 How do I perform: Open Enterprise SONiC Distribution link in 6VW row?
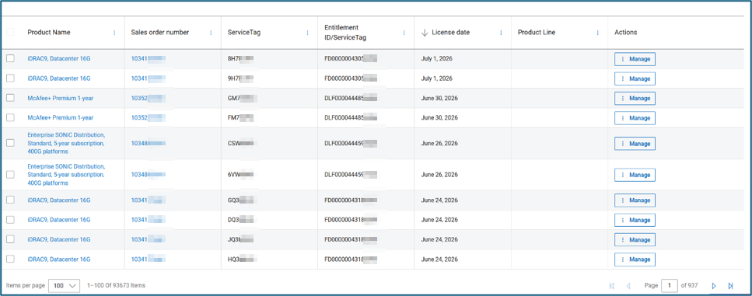(x=66, y=174)
